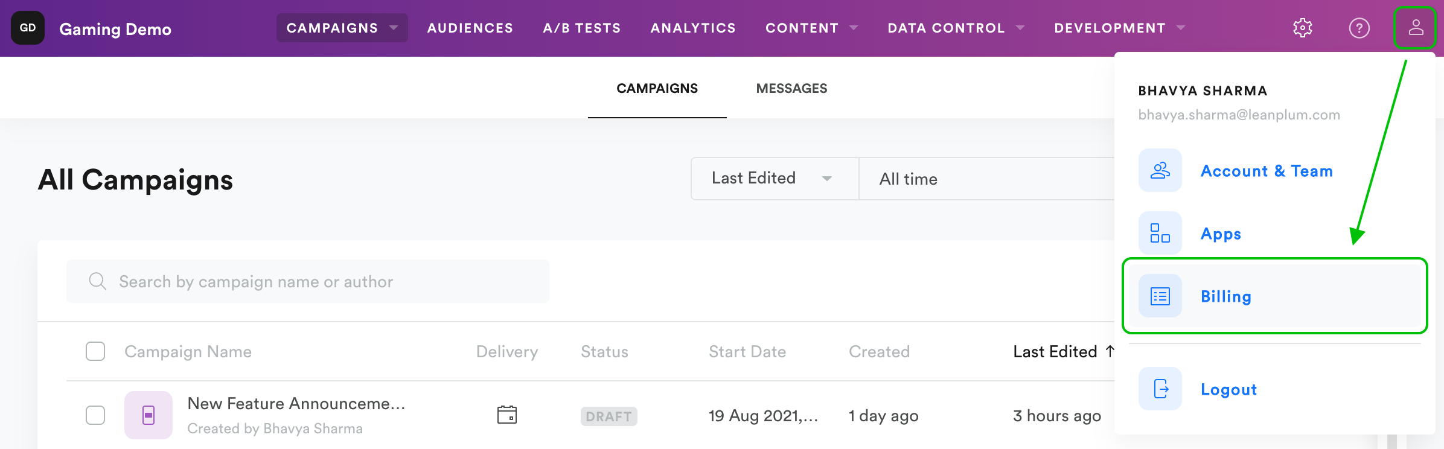Viewport: 1444px width, 449px height.
Task: Click the help question mark icon
Action: (1359, 28)
